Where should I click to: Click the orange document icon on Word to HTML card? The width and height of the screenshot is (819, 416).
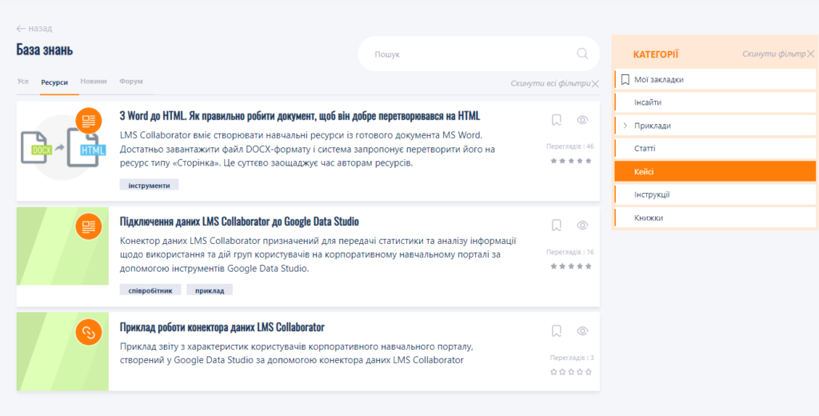point(89,121)
